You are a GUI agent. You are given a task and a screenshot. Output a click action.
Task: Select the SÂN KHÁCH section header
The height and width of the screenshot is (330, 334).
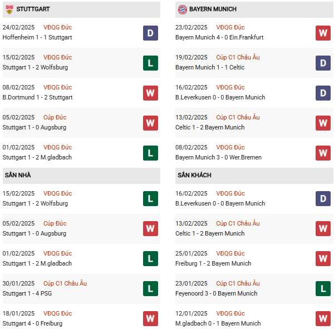(x=194, y=176)
